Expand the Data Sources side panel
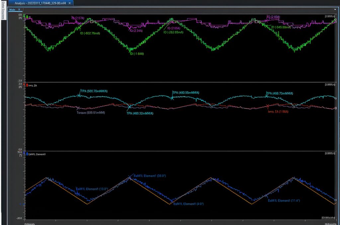The height and width of the screenshot is (225, 340). point(3,13)
